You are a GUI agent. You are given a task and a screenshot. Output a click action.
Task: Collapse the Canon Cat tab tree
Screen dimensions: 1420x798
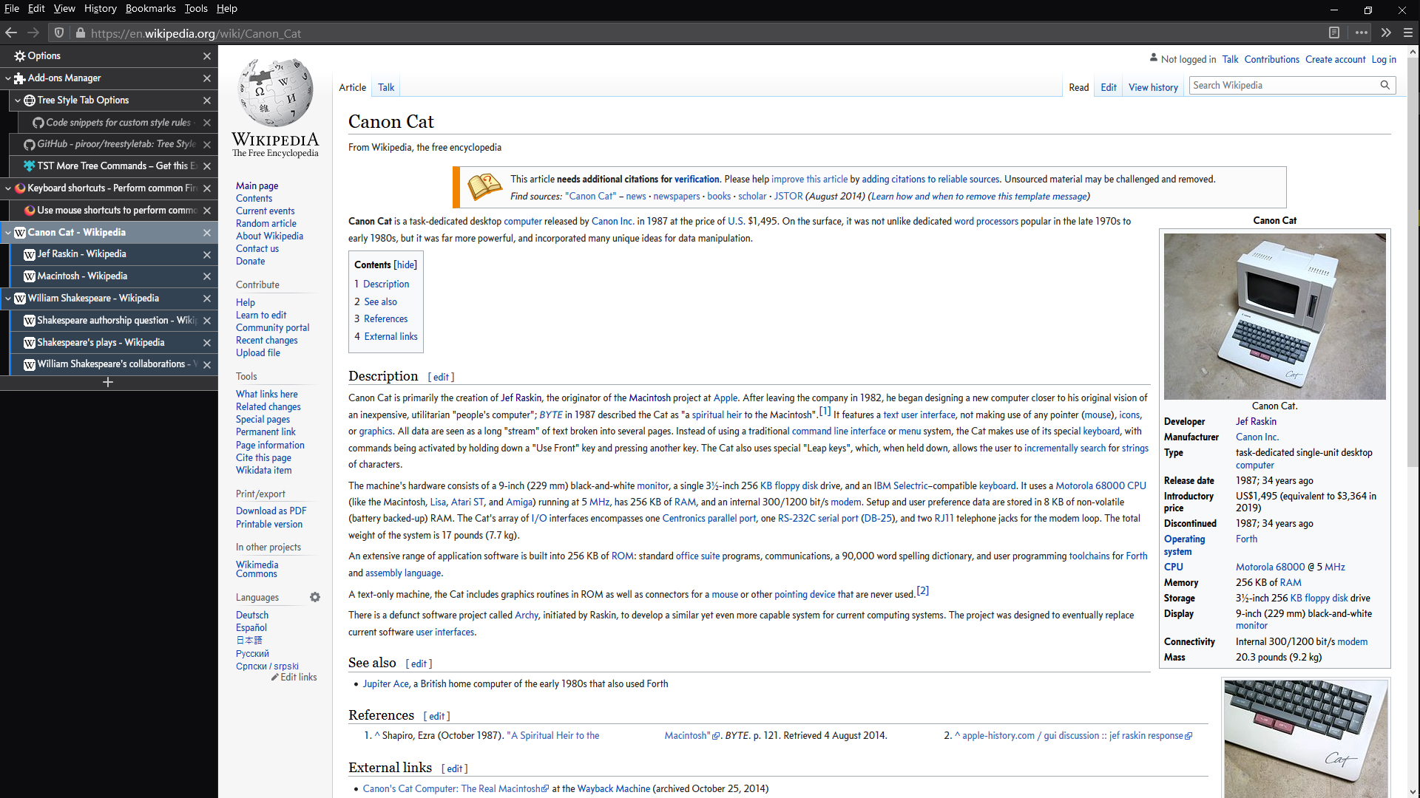(x=8, y=232)
